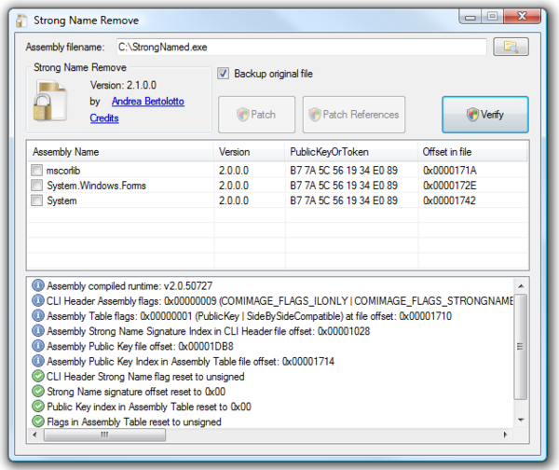Image resolution: width=559 pixels, height=470 pixels.
Task: Select offset 0x0000171A cell
Action: coord(450,171)
